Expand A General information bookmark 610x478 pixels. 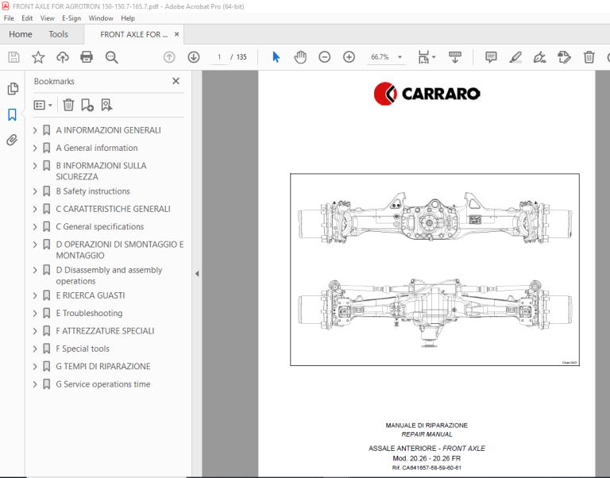coord(35,148)
